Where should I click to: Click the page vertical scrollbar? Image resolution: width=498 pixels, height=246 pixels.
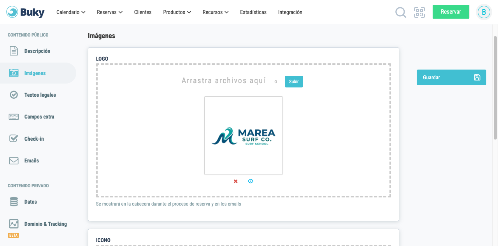[495, 87]
